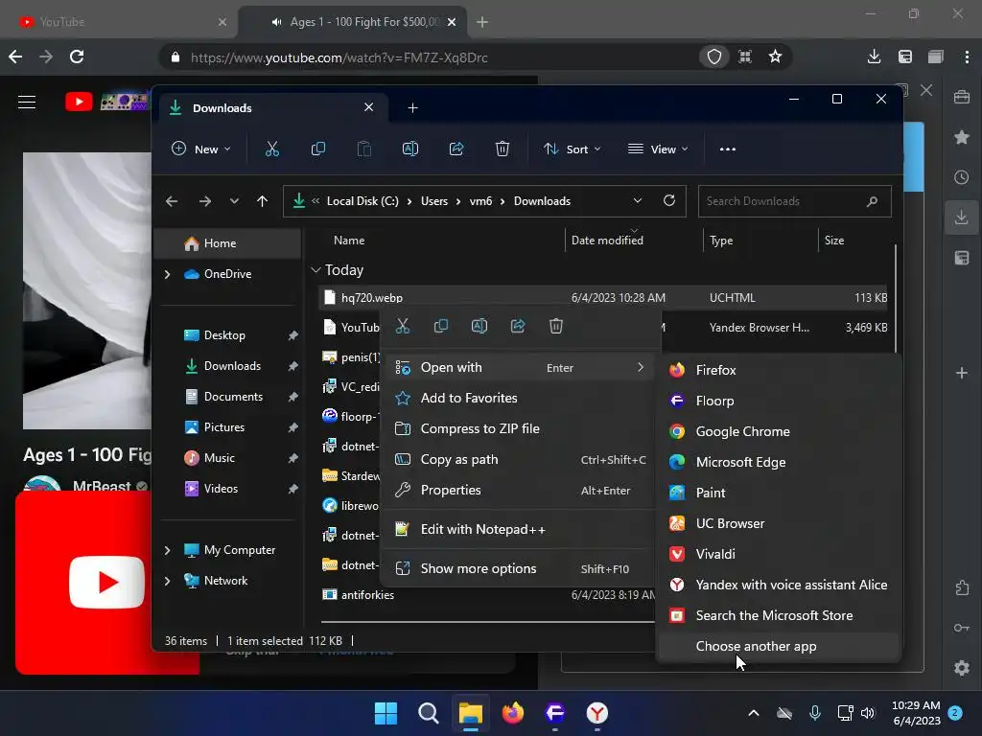Click the Share icon in Explorer toolbar
Viewport: 982px width, 736px height.
pyautogui.click(x=456, y=149)
